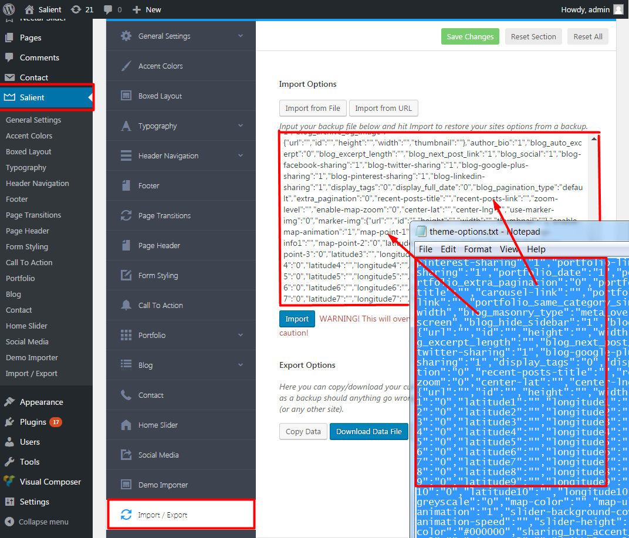
Task: Open the Salient site home icon
Action: coord(29,9)
